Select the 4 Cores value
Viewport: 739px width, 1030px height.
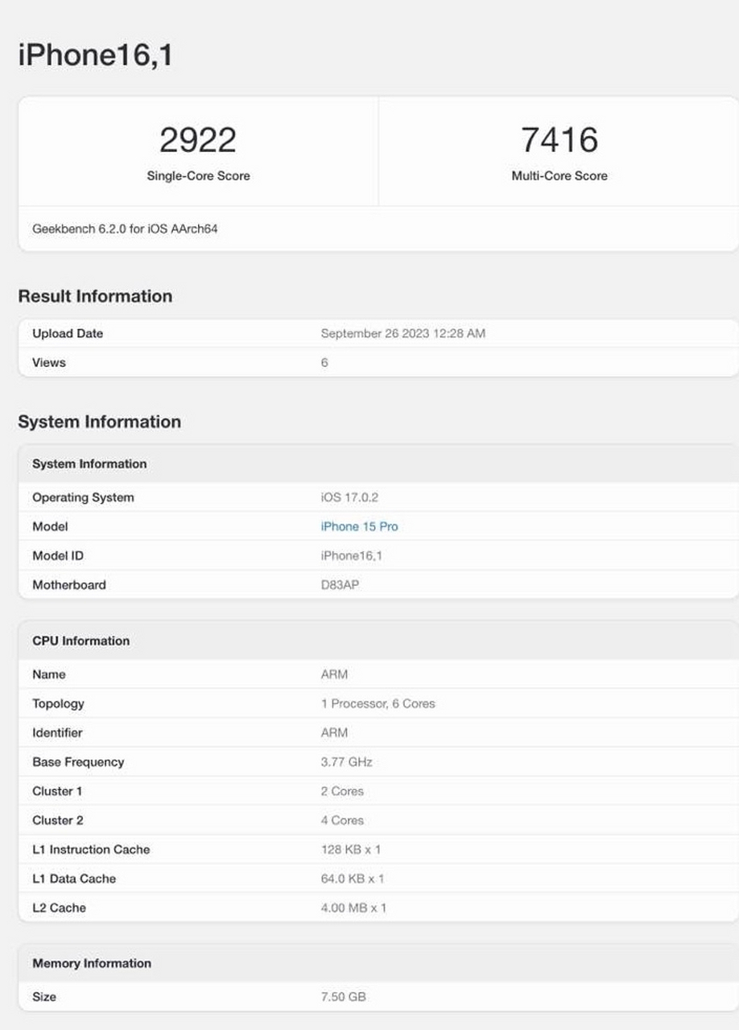click(342, 820)
